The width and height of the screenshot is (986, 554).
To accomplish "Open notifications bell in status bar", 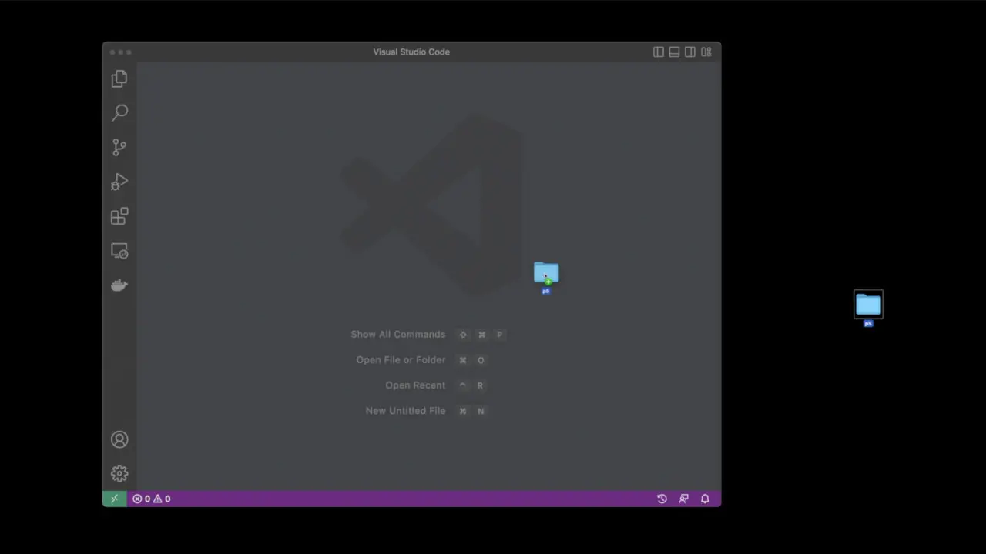I will coord(705,499).
